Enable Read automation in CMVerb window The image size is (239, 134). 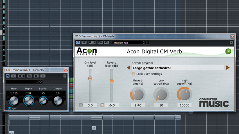tap(90, 42)
